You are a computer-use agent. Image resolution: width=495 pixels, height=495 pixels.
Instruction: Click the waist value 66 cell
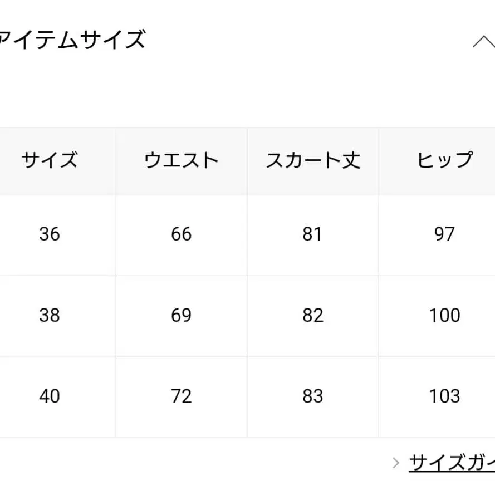tap(181, 234)
